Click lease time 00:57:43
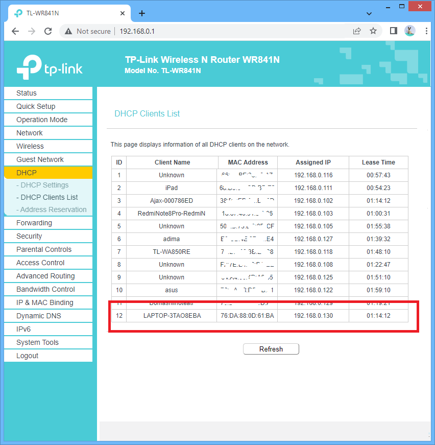The height and width of the screenshot is (445, 435). coord(378,175)
